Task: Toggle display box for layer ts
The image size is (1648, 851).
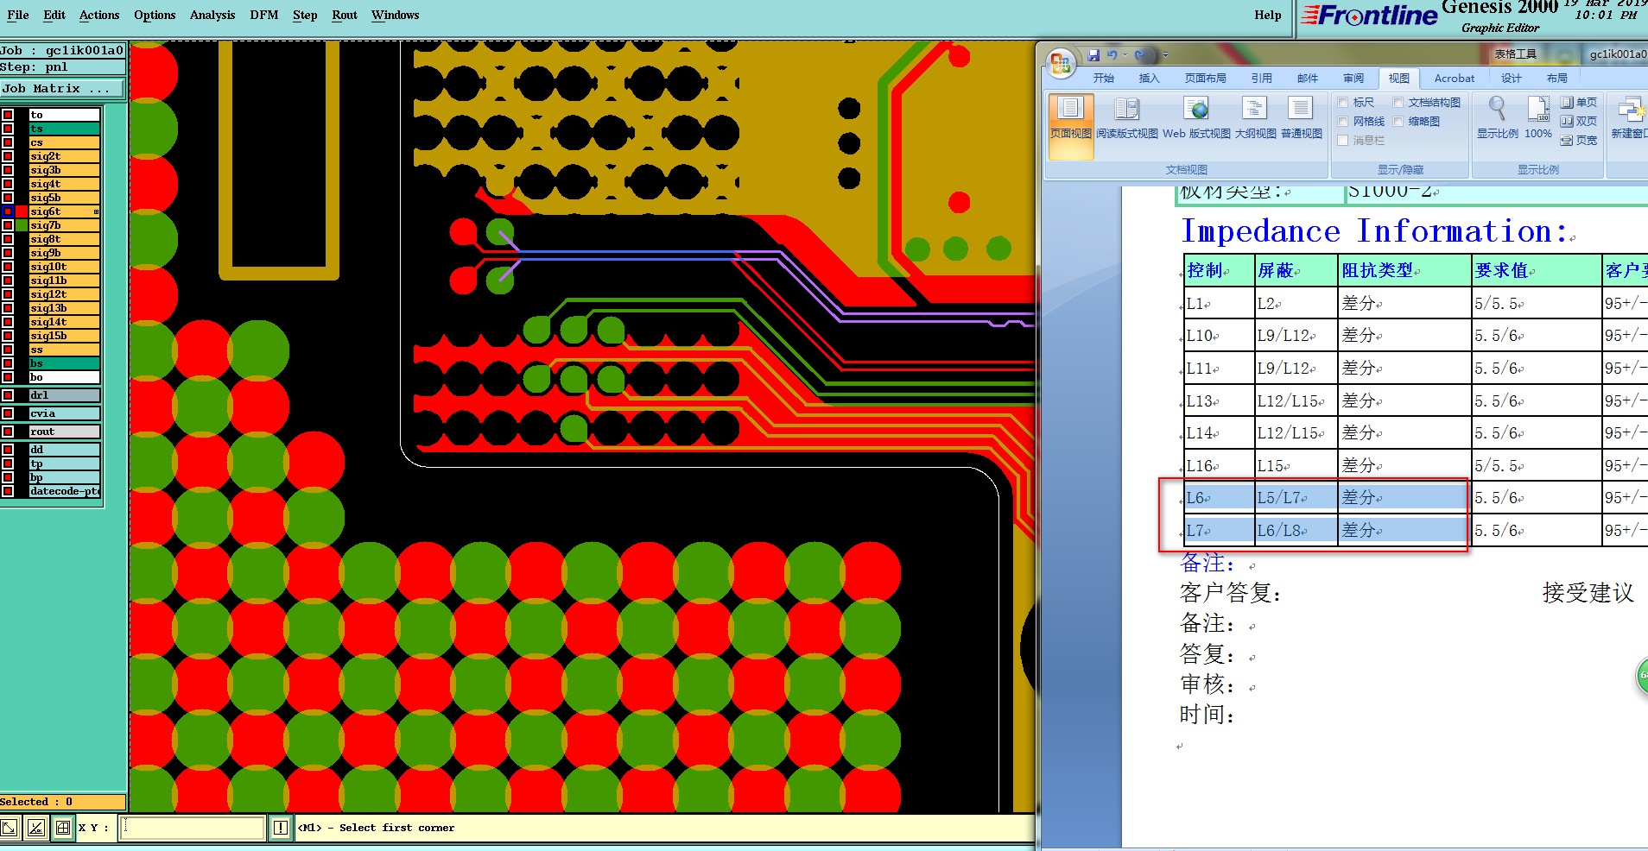Action: (8, 129)
